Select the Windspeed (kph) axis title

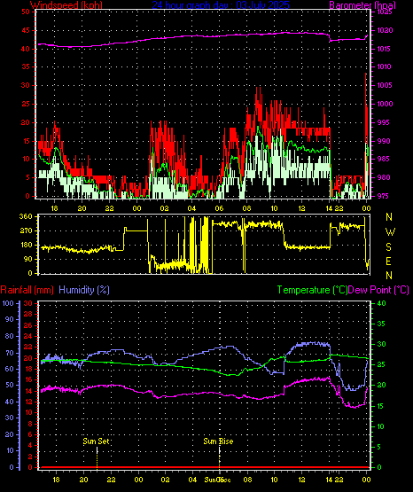point(66,5)
